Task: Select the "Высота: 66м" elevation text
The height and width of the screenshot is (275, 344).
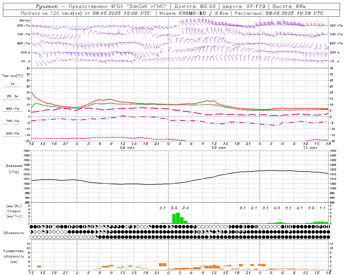Action: click(x=289, y=6)
